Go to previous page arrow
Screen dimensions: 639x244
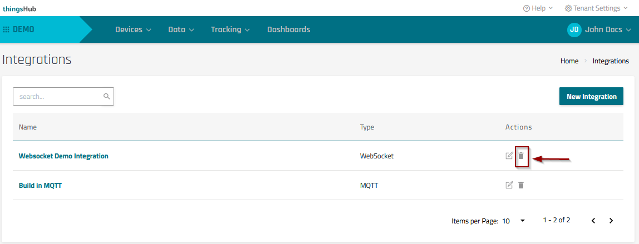(593, 221)
